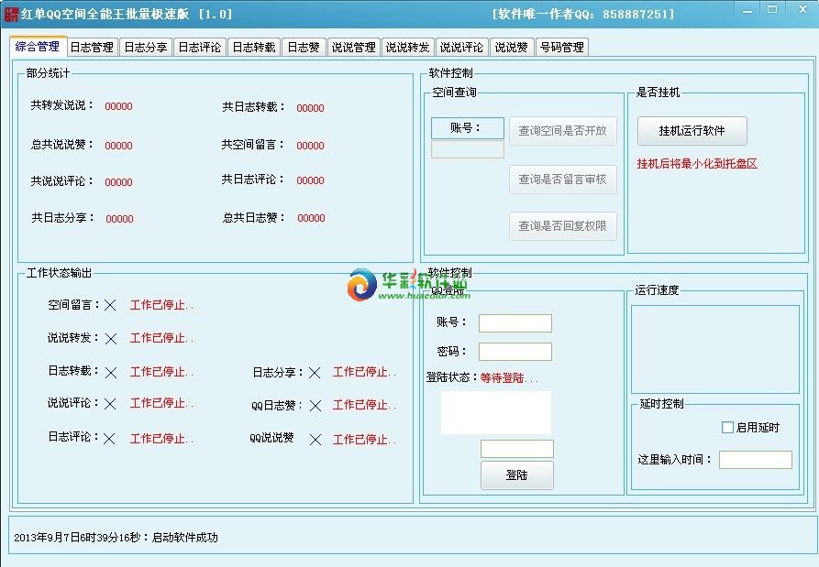Screen dimensions: 819x567
Task: Click the X mark beside 日志转载
Action: tap(111, 373)
